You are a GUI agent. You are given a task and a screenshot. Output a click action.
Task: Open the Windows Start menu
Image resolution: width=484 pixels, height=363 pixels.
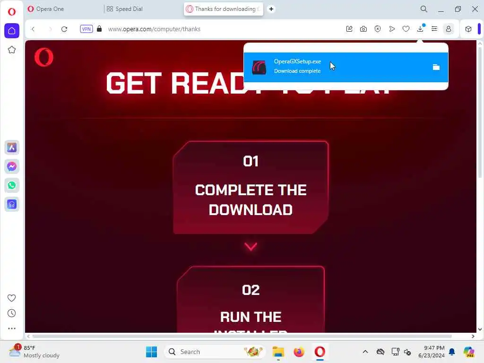point(151,352)
